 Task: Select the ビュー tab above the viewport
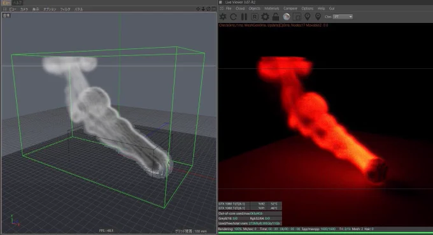click(6, 3)
